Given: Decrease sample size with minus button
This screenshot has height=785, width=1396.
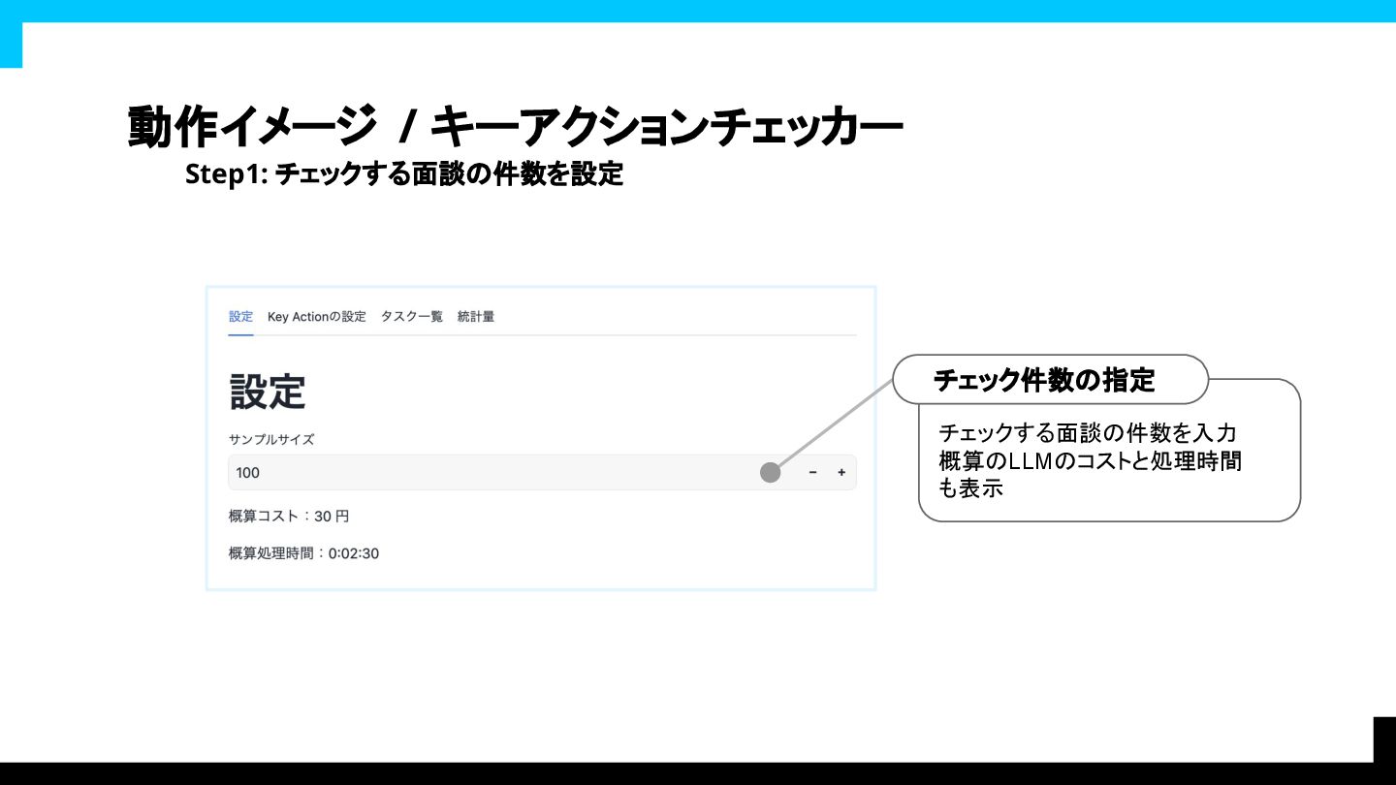Looking at the screenshot, I should [812, 473].
